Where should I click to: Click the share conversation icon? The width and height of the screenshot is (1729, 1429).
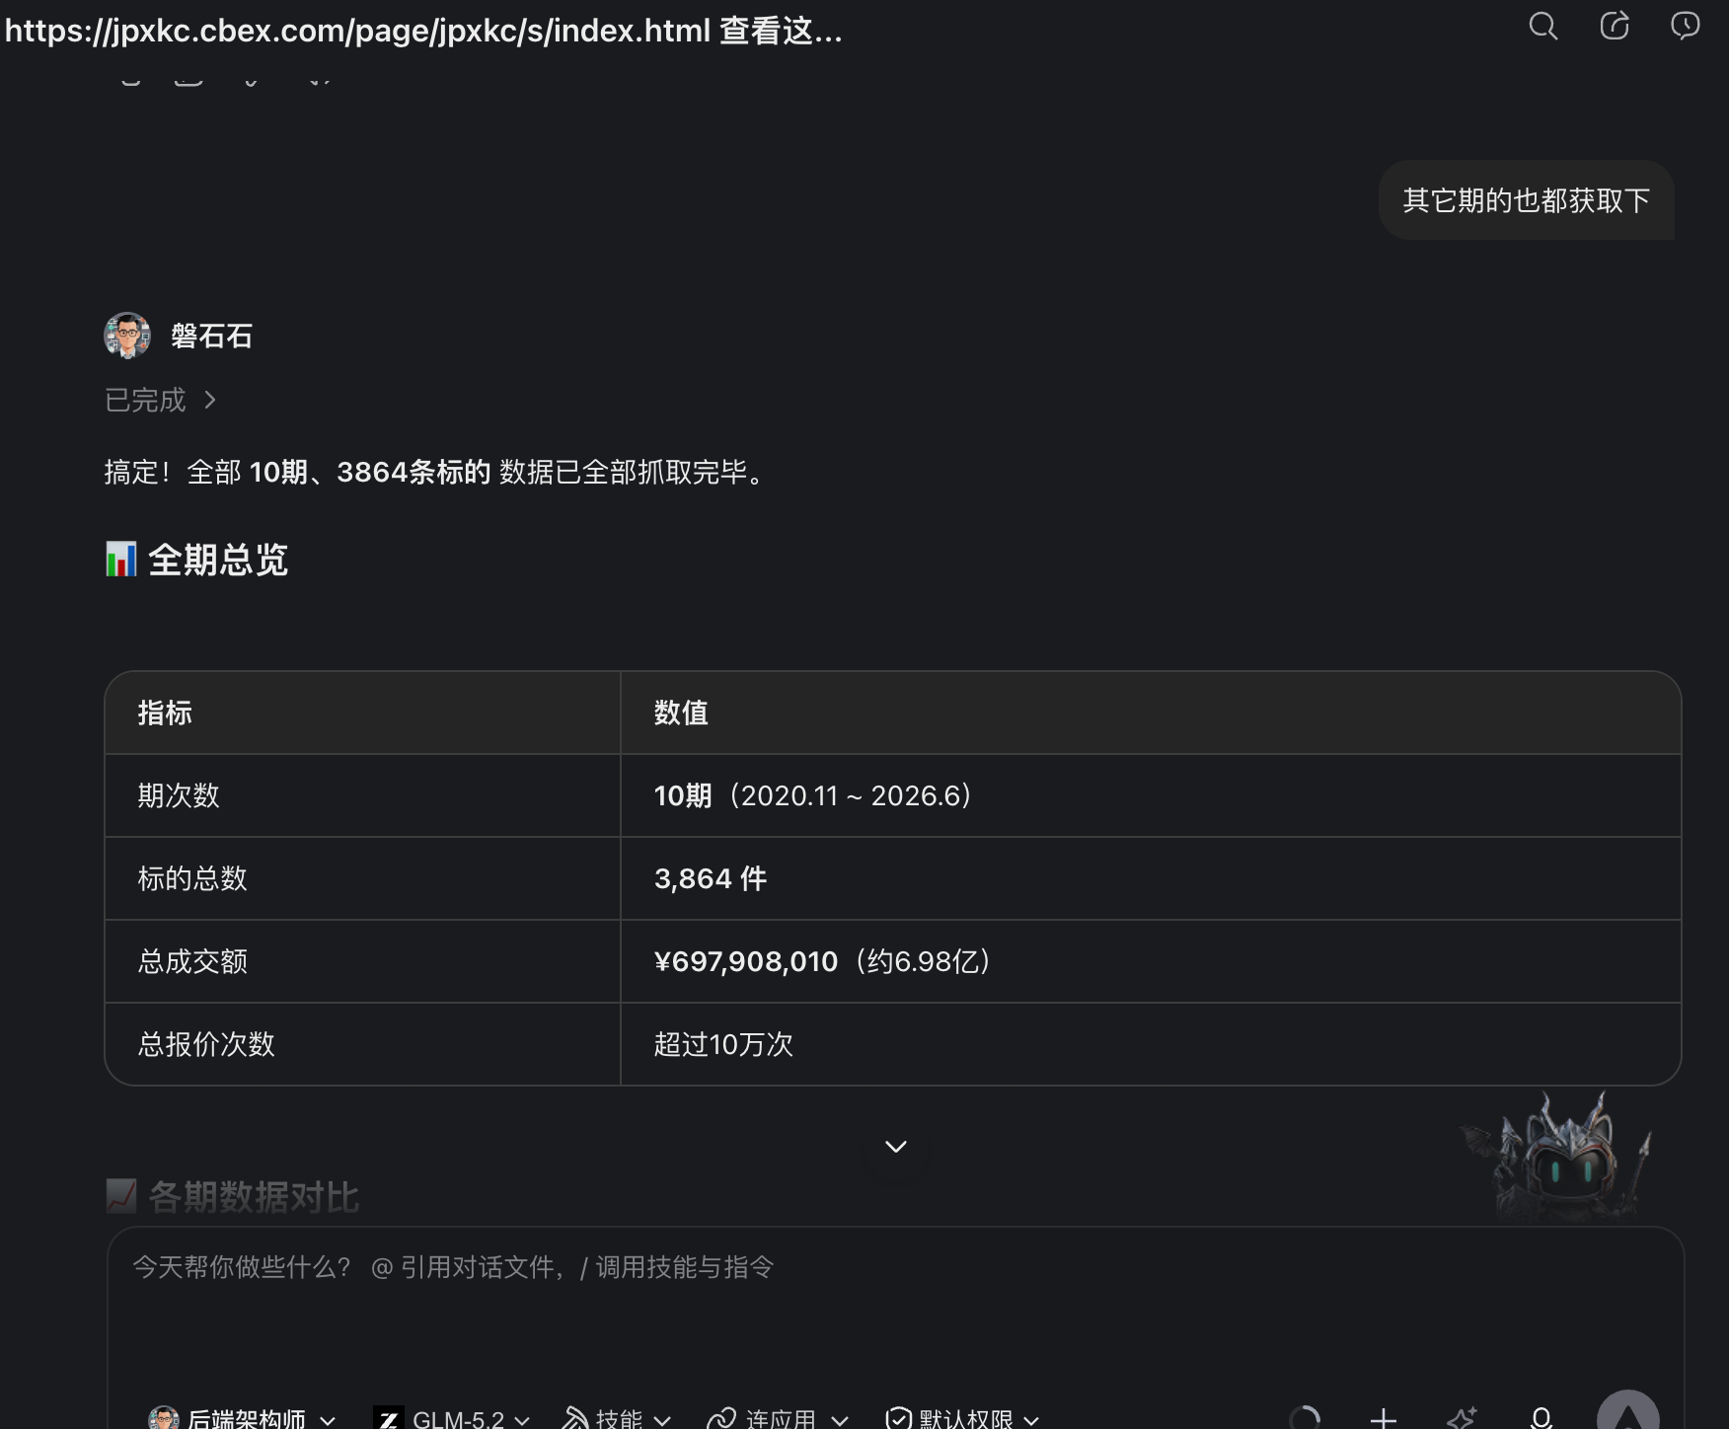pos(1614,27)
